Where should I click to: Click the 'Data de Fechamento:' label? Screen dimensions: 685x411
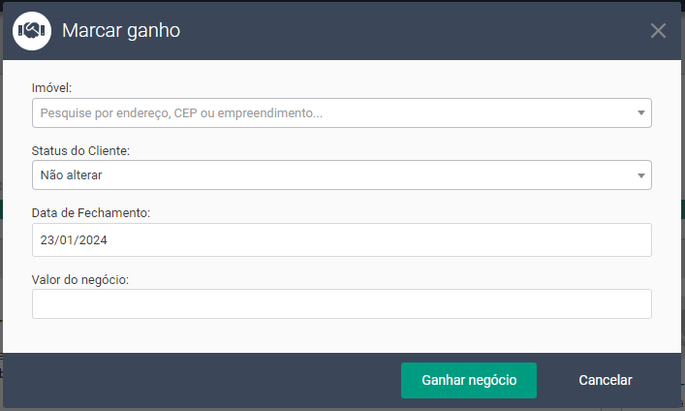90,212
